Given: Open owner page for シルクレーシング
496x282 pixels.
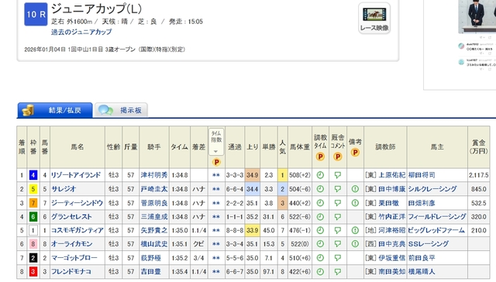Looking at the screenshot, I should point(432,189).
